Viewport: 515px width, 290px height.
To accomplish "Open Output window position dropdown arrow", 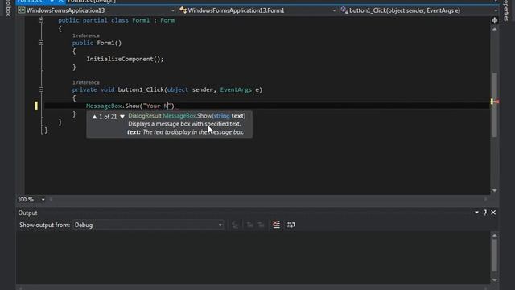I will pyautogui.click(x=476, y=213).
